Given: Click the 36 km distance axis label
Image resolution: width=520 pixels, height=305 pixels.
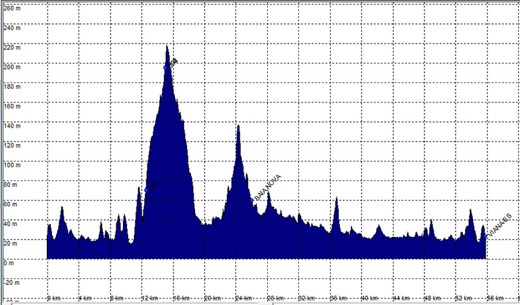Looking at the screenshot, I should (x=339, y=299).
